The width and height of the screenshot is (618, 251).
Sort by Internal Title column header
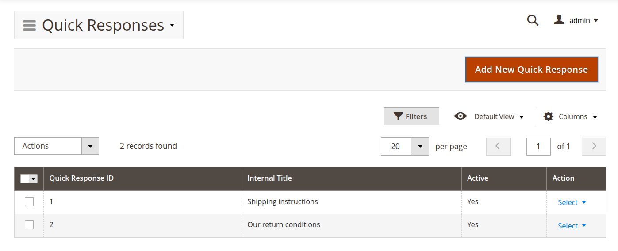pos(269,178)
